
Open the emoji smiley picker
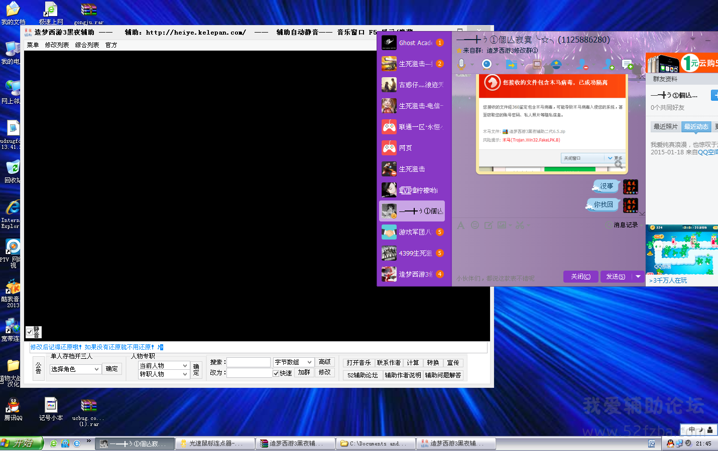(475, 225)
